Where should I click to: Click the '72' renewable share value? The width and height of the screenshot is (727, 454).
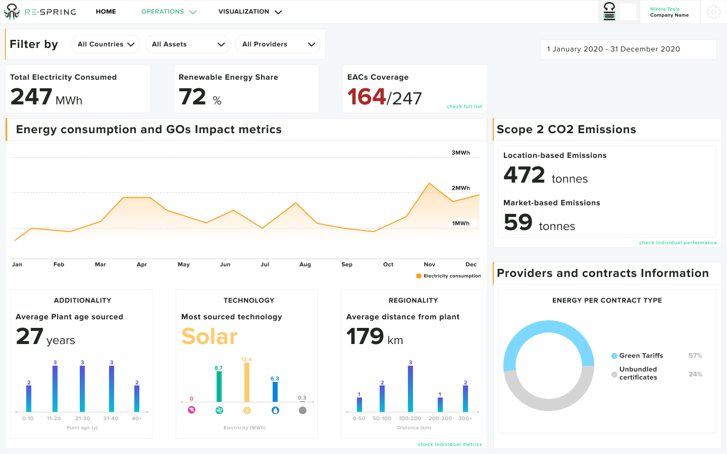[x=192, y=97]
